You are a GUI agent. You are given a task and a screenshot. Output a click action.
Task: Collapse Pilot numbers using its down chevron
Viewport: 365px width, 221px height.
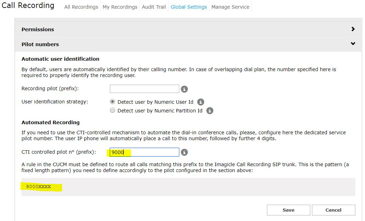point(353,44)
